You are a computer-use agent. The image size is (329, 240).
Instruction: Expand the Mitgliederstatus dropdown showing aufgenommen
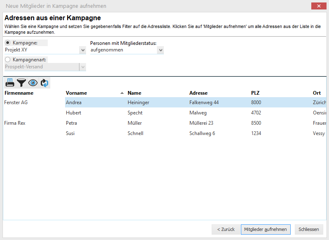(x=160, y=50)
